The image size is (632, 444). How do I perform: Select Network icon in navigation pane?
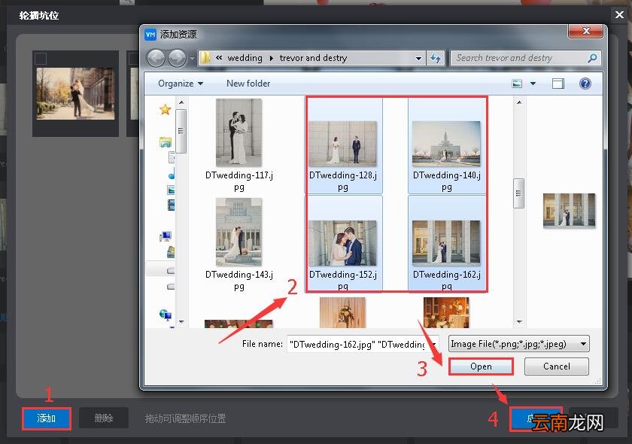pyautogui.click(x=166, y=315)
